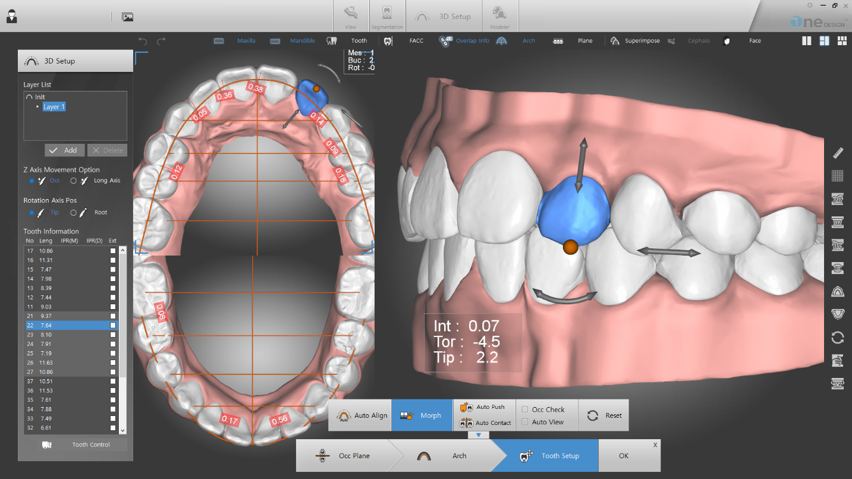Collapse the Morph options panel arrow

[479, 434]
